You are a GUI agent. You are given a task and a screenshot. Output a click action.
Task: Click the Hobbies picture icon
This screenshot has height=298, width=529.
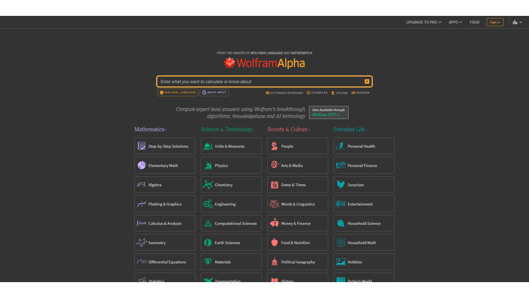[341, 261]
